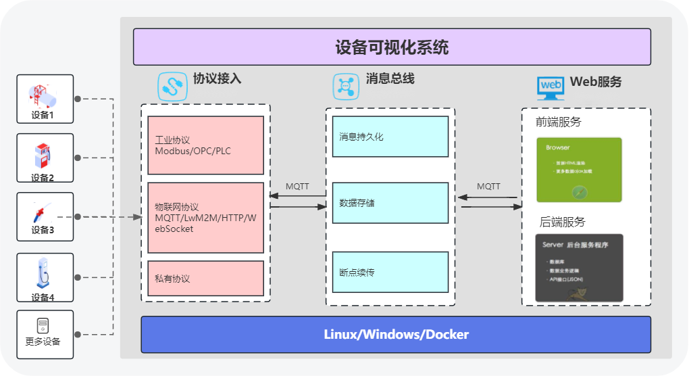Open the green Browser frontend thumbnail
This screenshot has width=689, height=376.
[x=579, y=170]
